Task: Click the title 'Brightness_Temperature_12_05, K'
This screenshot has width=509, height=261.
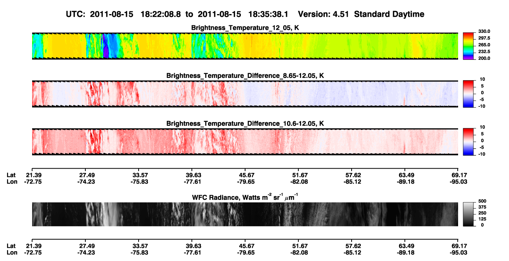Action: [245, 28]
